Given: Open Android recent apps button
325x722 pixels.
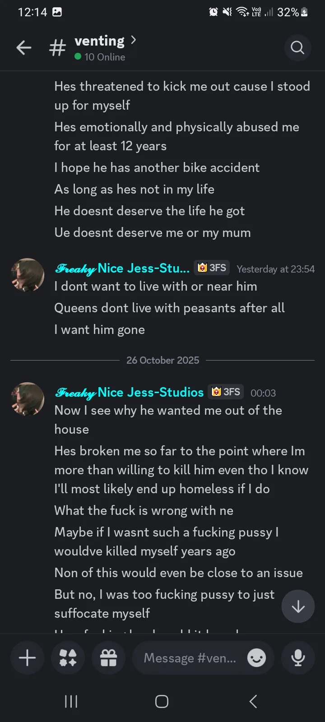Looking at the screenshot, I should (71, 701).
